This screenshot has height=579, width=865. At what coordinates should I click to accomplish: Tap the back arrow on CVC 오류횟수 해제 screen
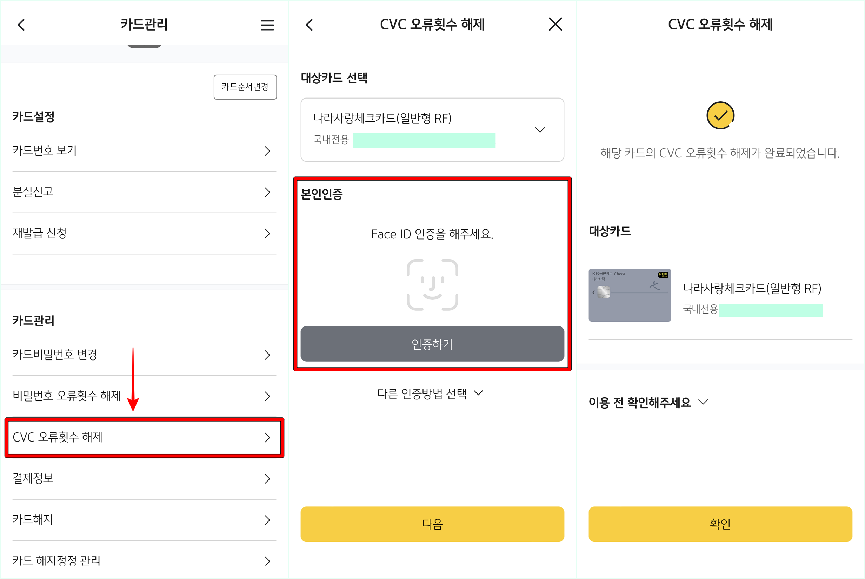(x=309, y=24)
